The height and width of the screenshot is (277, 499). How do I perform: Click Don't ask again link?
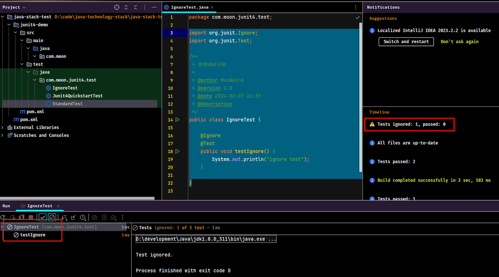click(459, 42)
